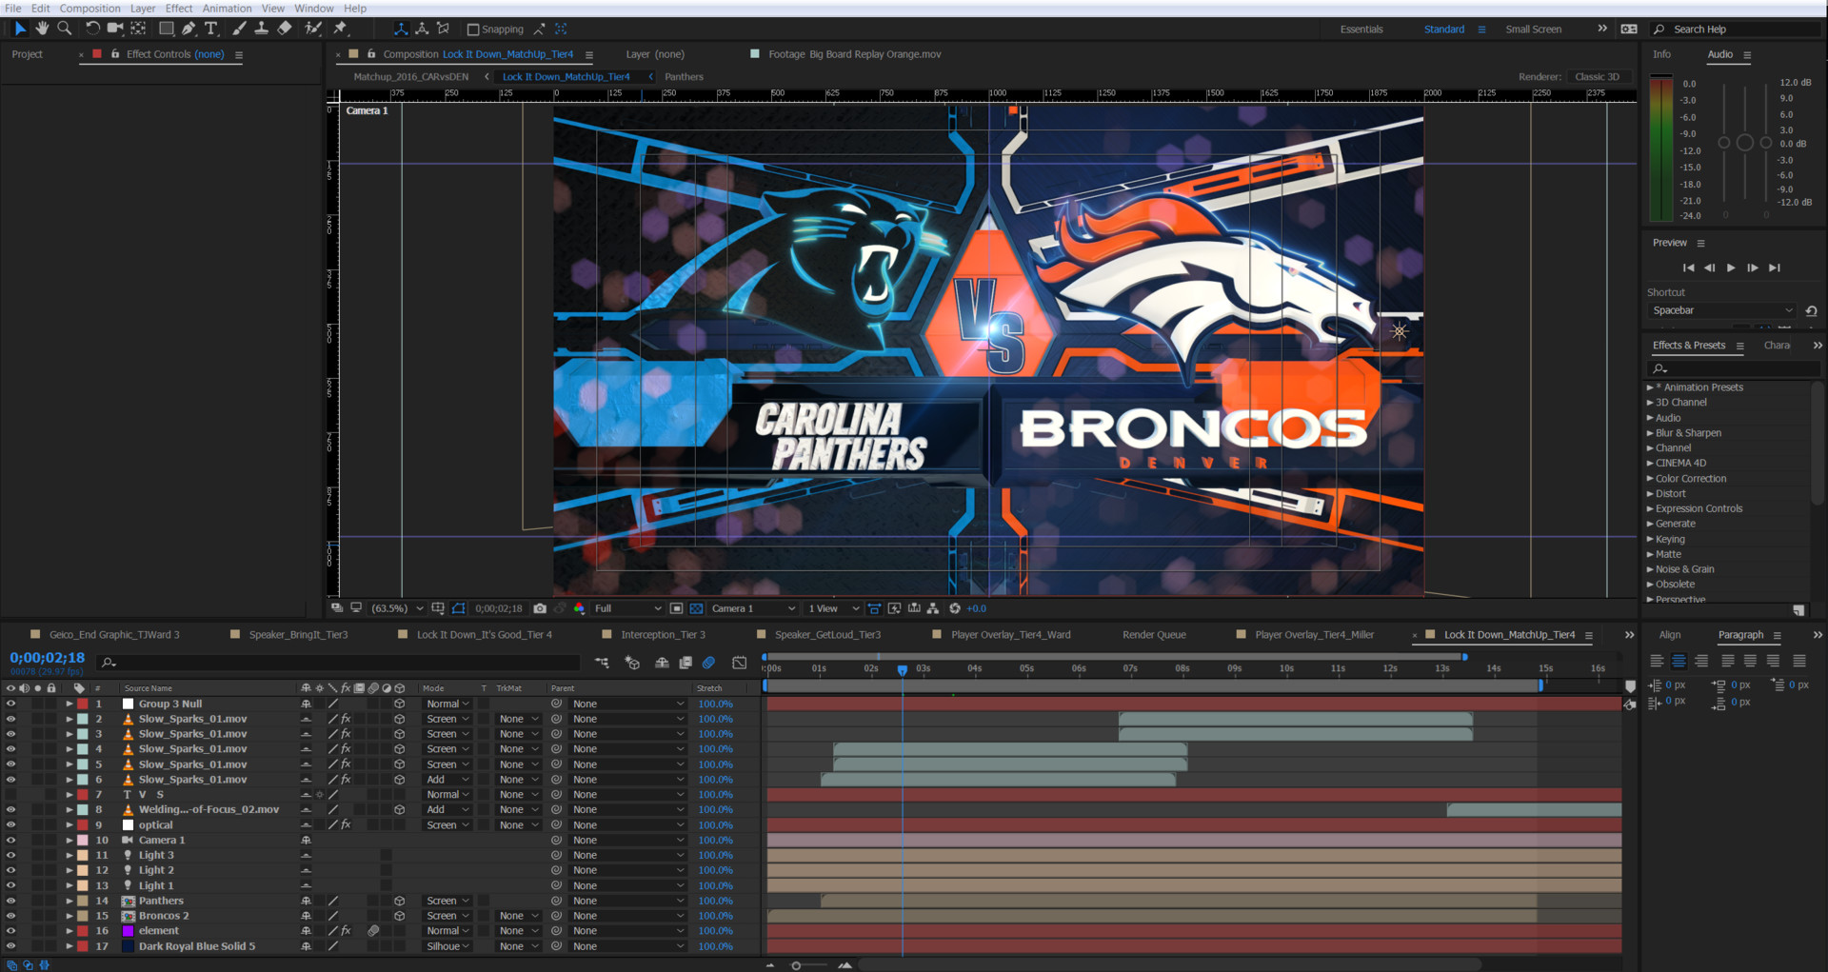Select the Pan Behind anchor point tool
Image resolution: width=1828 pixels, height=972 pixels.
tap(139, 29)
